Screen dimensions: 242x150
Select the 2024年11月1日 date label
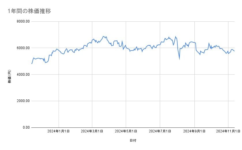(x=228, y=131)
